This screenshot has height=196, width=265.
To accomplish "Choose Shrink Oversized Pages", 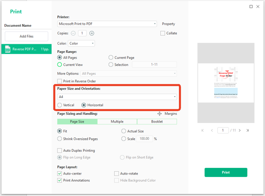I will (x=59, y=139).
